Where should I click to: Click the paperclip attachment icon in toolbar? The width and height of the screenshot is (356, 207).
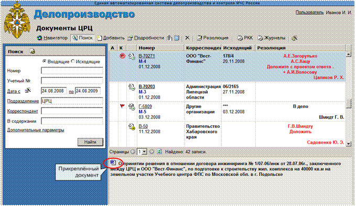click(170, 38)
